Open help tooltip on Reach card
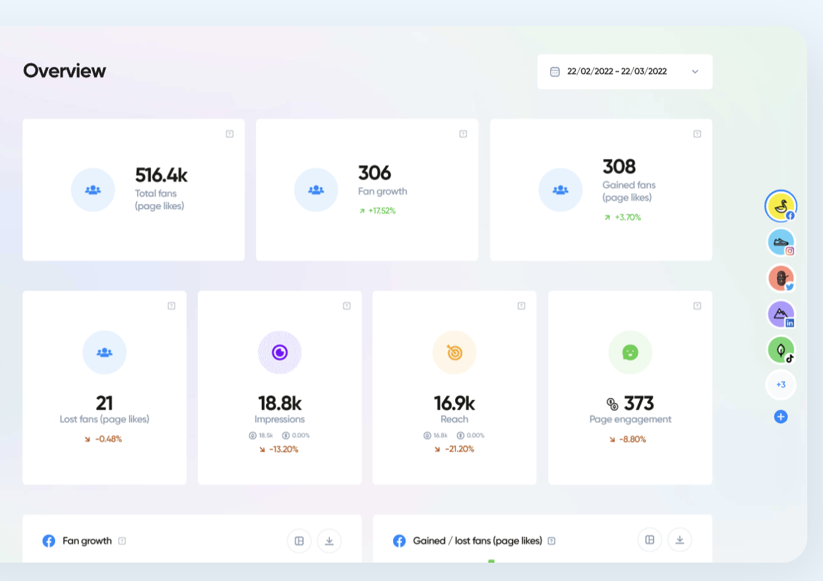823x581 pixels. (x=521, y=305)
